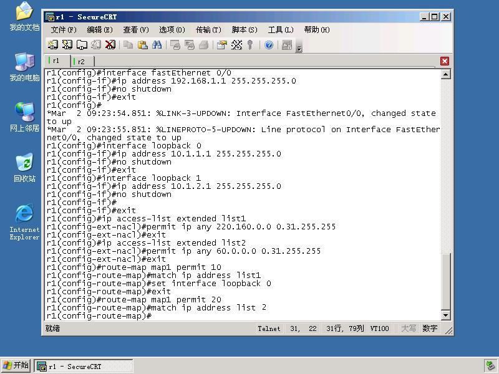Click the Connect toolbar icon
The image size is (499, 374).
[52, 45]
